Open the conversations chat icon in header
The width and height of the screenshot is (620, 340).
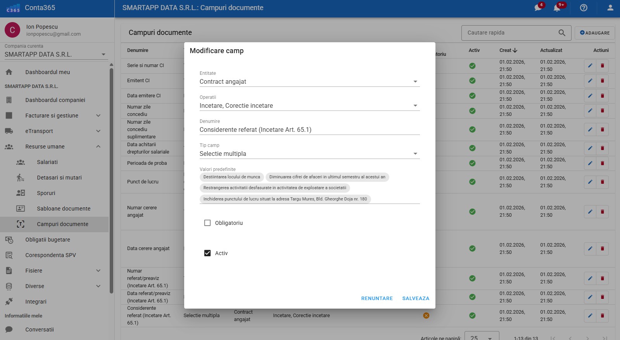(538, 8)
